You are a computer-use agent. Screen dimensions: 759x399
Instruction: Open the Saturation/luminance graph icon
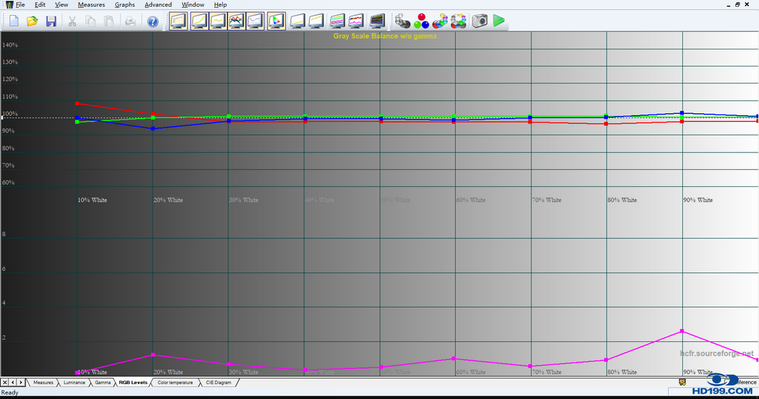pos(337,21)
